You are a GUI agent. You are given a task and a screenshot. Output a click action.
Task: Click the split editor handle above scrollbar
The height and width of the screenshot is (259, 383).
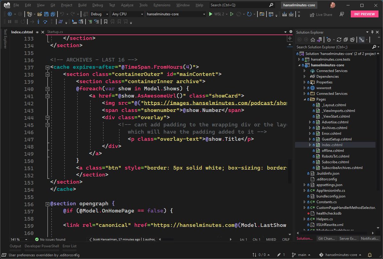pyautogui.click(x=290, y=38)
